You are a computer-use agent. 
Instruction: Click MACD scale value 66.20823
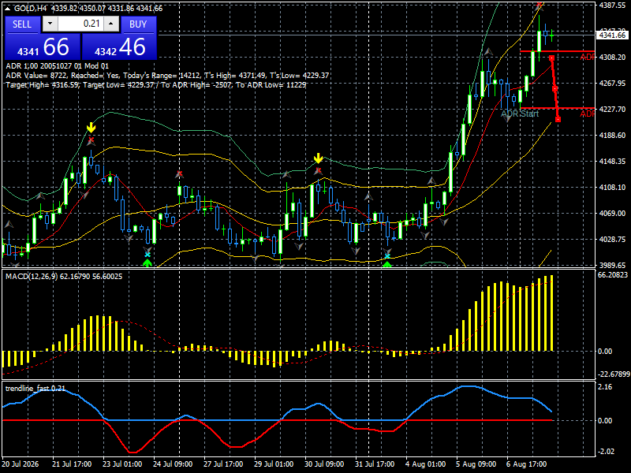click(x=613, y=275)
